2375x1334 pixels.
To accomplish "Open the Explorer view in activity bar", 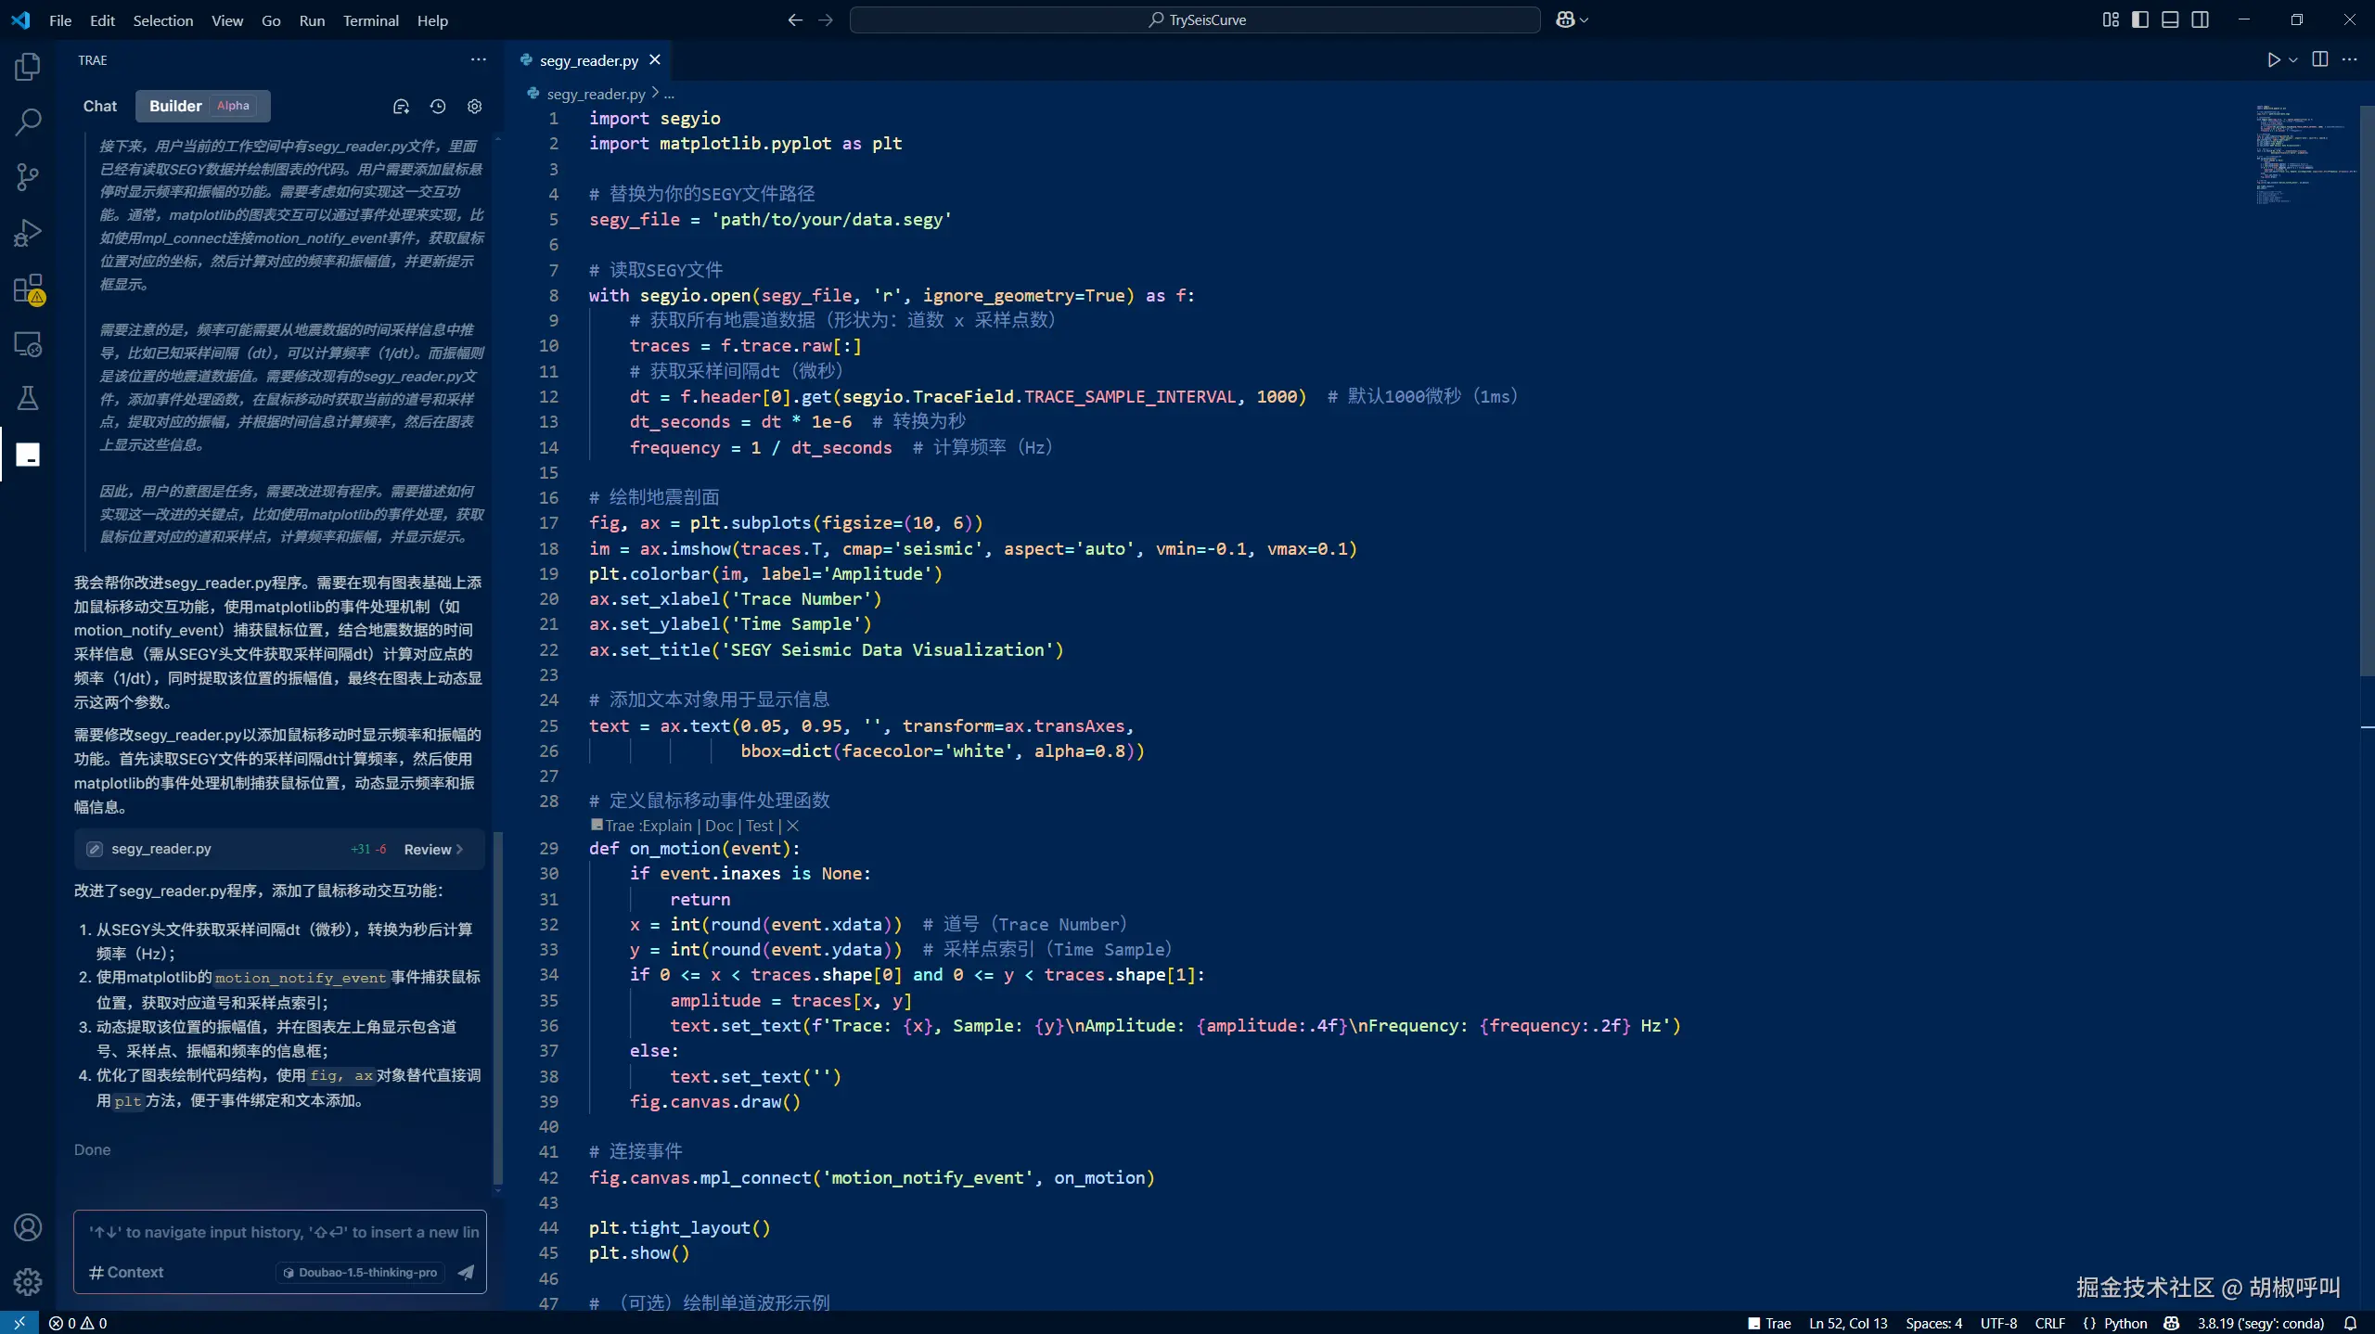I will [28, 67].
